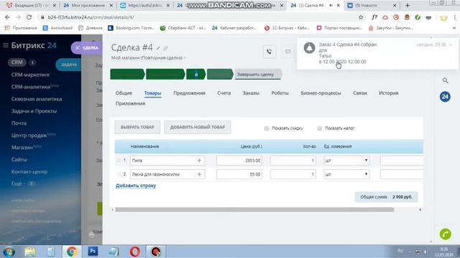Image resolution: width=460 pixels, height=258 pixels.
Task: Click the hamburger menu icon beside Битрикс 24
Action: (6, 45)
